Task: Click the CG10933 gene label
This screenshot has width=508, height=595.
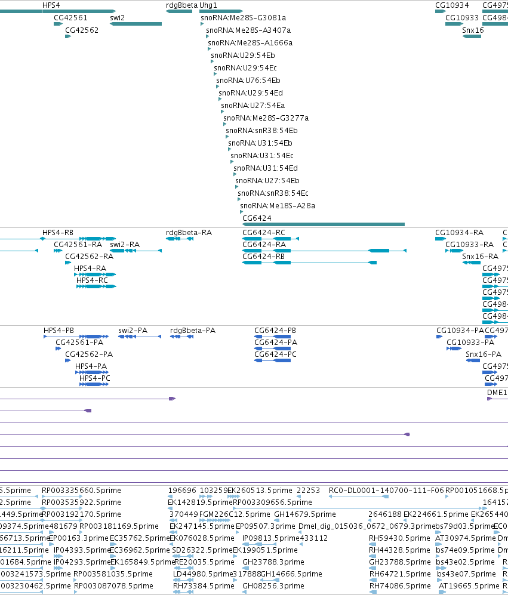Action: pos(462,18)
